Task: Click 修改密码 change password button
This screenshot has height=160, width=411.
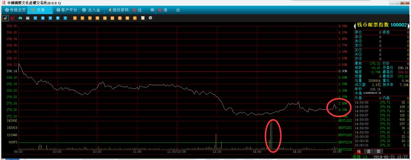Action: 118,10
